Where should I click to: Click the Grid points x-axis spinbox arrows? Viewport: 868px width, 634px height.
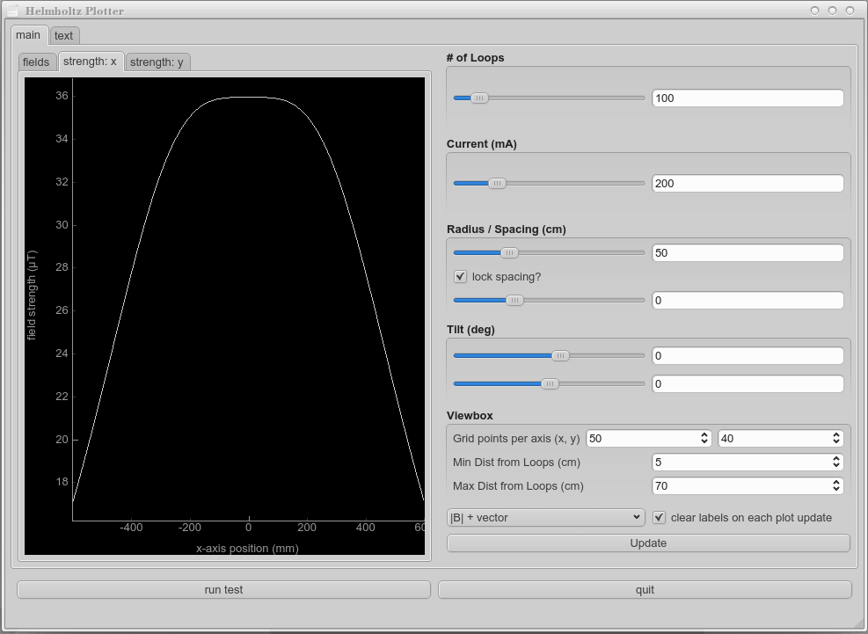pyautogui.click(x=704, y=439)
